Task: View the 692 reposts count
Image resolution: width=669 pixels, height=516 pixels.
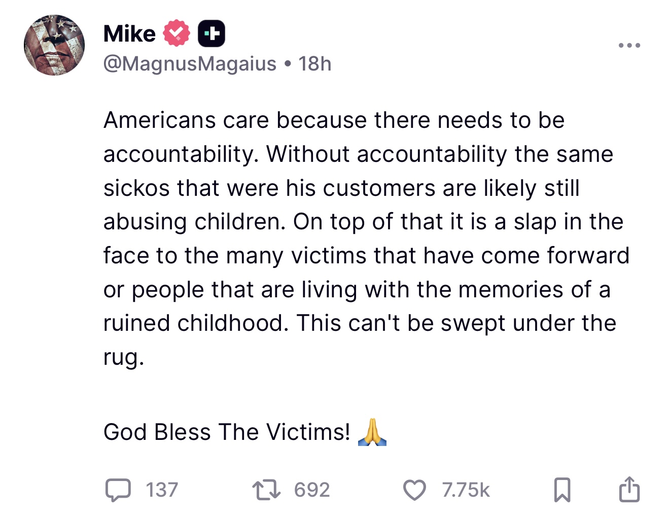Action: tap(312, 490)
